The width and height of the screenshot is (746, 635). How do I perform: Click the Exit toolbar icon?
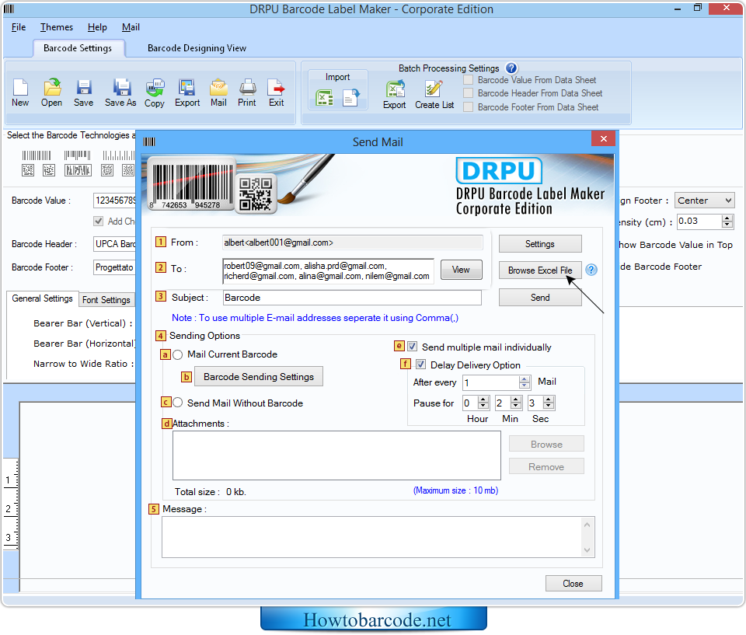point(276,92)
